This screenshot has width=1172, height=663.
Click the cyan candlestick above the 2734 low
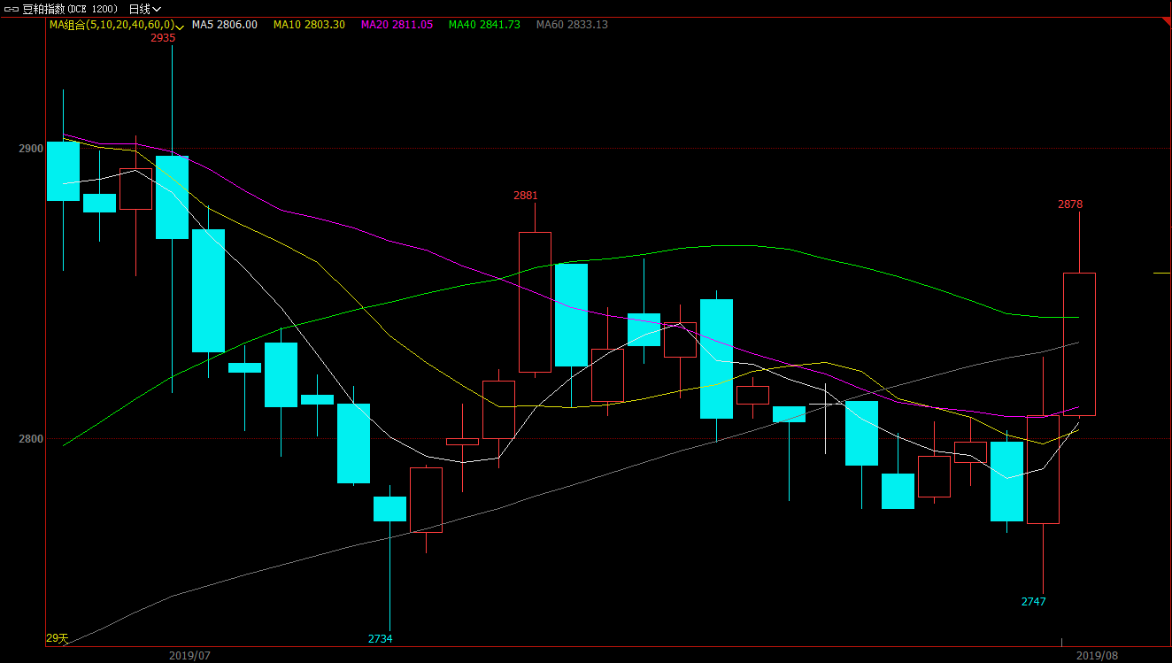point(389,509)
